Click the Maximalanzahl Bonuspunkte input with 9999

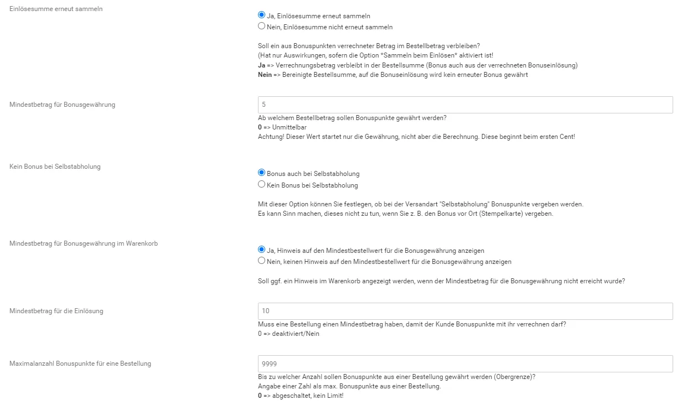[x=465, y=364]
